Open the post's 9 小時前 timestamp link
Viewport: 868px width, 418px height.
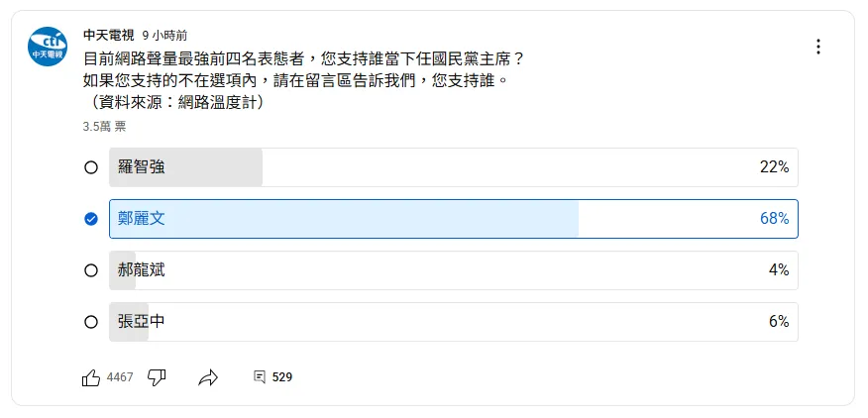[x=166, y=33]
